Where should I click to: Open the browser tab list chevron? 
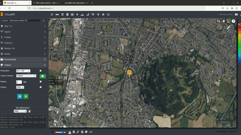coord(224,3)
